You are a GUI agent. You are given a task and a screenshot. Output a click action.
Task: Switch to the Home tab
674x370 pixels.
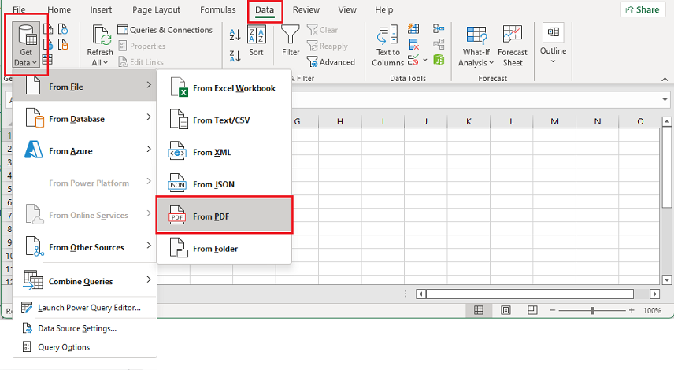click(x=59, y=9)
